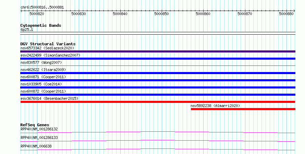Open the esv3676014 (Besenbacher2015) label

coord(49,98)
